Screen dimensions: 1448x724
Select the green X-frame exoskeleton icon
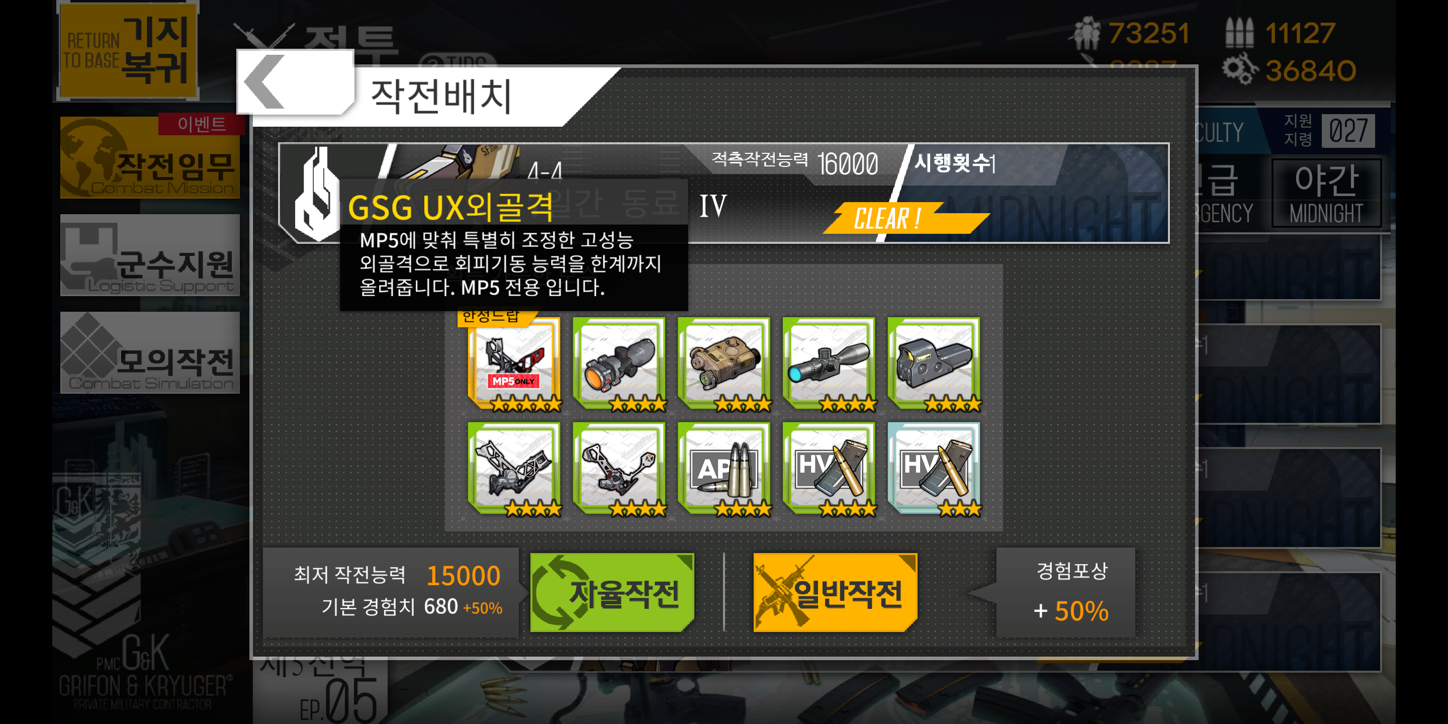pyautogui.click(x=514, y=469)
